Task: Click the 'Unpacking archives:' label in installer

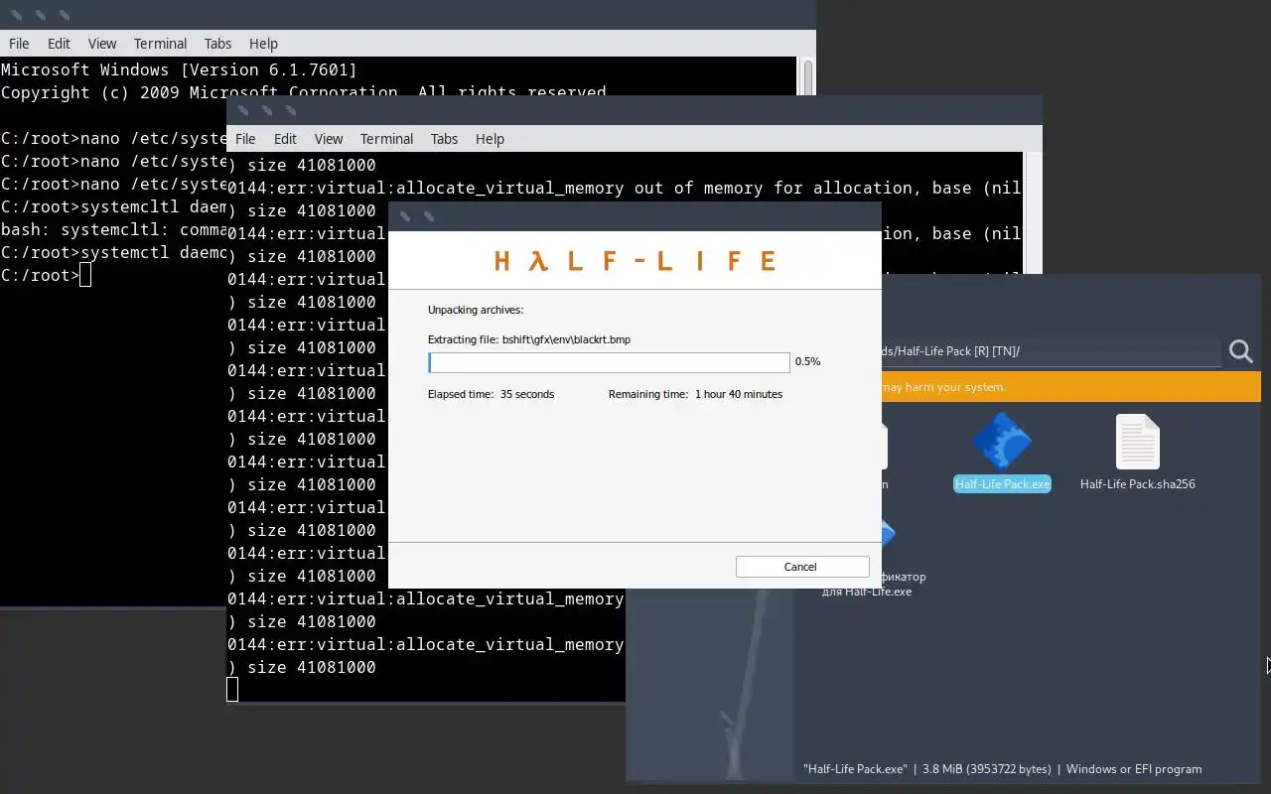Action: click(x=476, y=310)
